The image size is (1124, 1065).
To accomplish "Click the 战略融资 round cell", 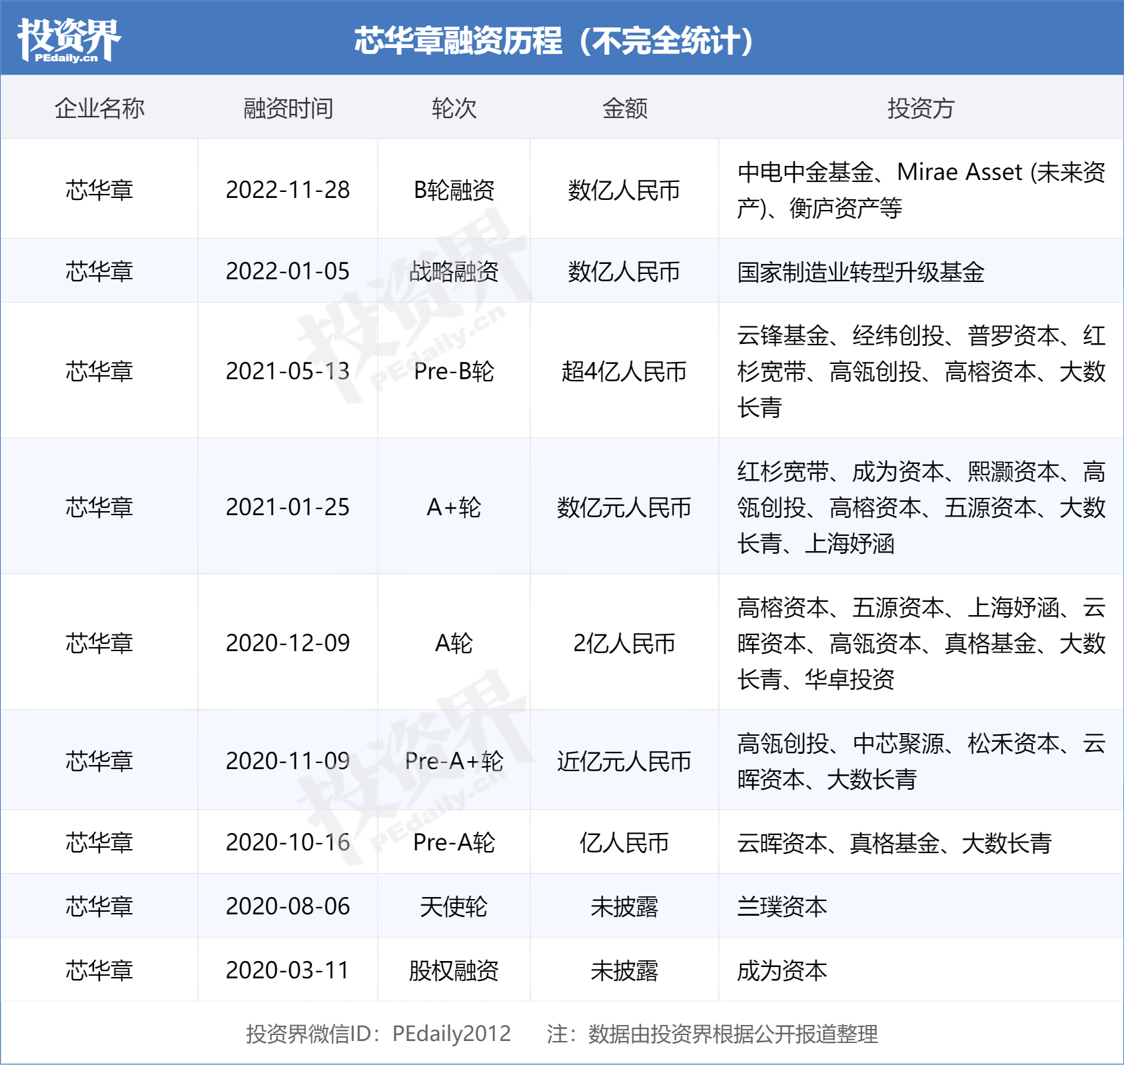I will 454,271.
